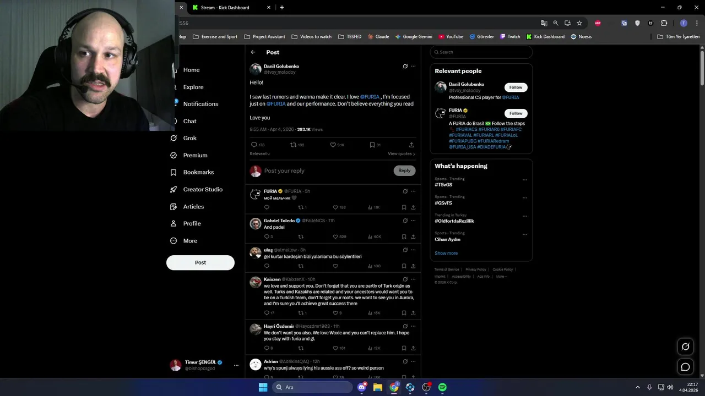This screenshot has width=705, height=396.
Task: Open more options on Danil Golubenko's post
Action: coord(413,66)
